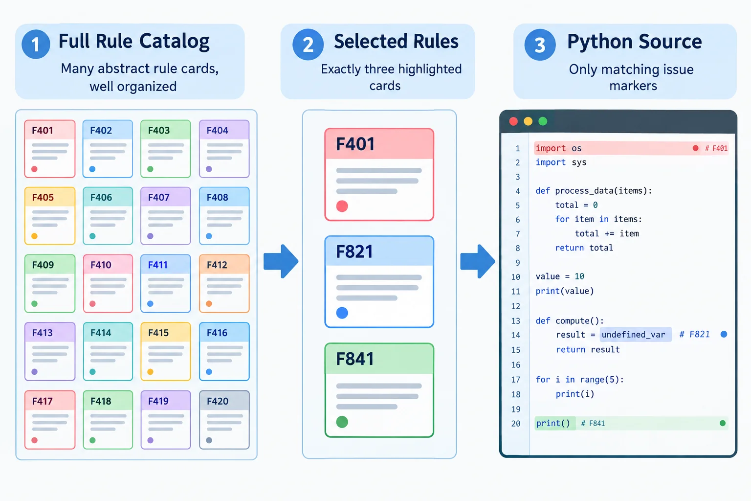Click the F416 rule card
Viewport: 751px width, 501px height.
click(x=224, y=351)
